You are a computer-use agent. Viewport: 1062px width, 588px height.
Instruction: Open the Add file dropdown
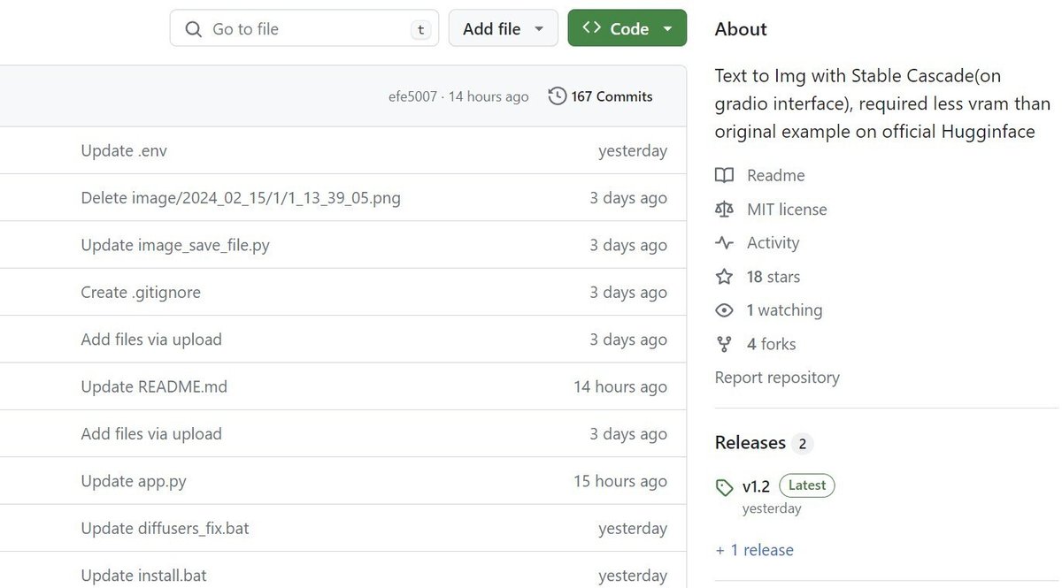click(x=503, y=28)
